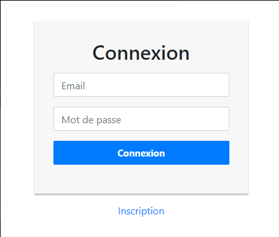
Task: Click the Email input field
Action: [x=141, y=85]
